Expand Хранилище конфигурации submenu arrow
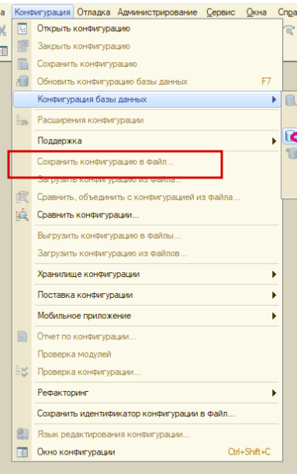 click(x=274, y=274)
